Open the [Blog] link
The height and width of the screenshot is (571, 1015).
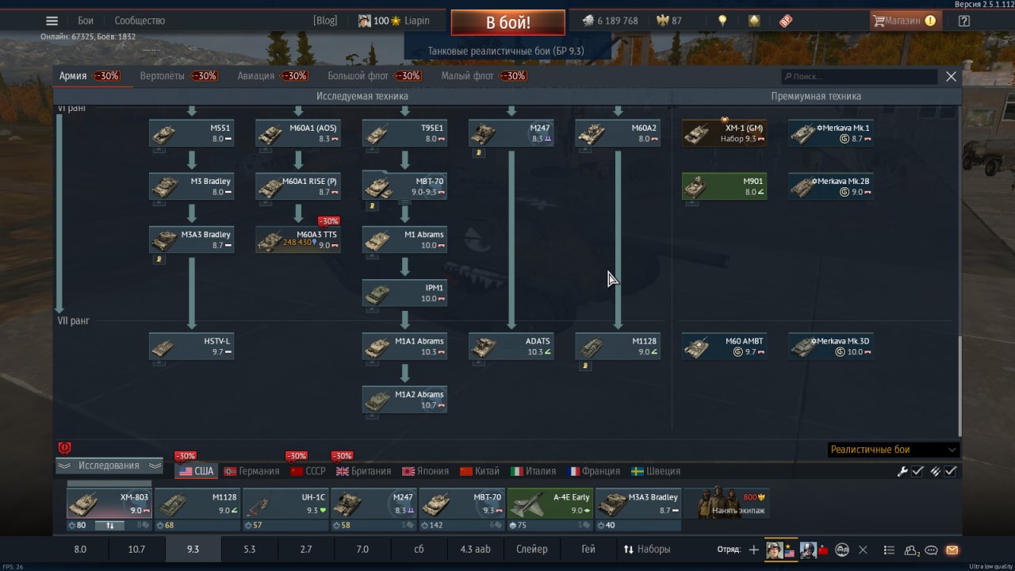pyautogui.click(x=325, y=21)
